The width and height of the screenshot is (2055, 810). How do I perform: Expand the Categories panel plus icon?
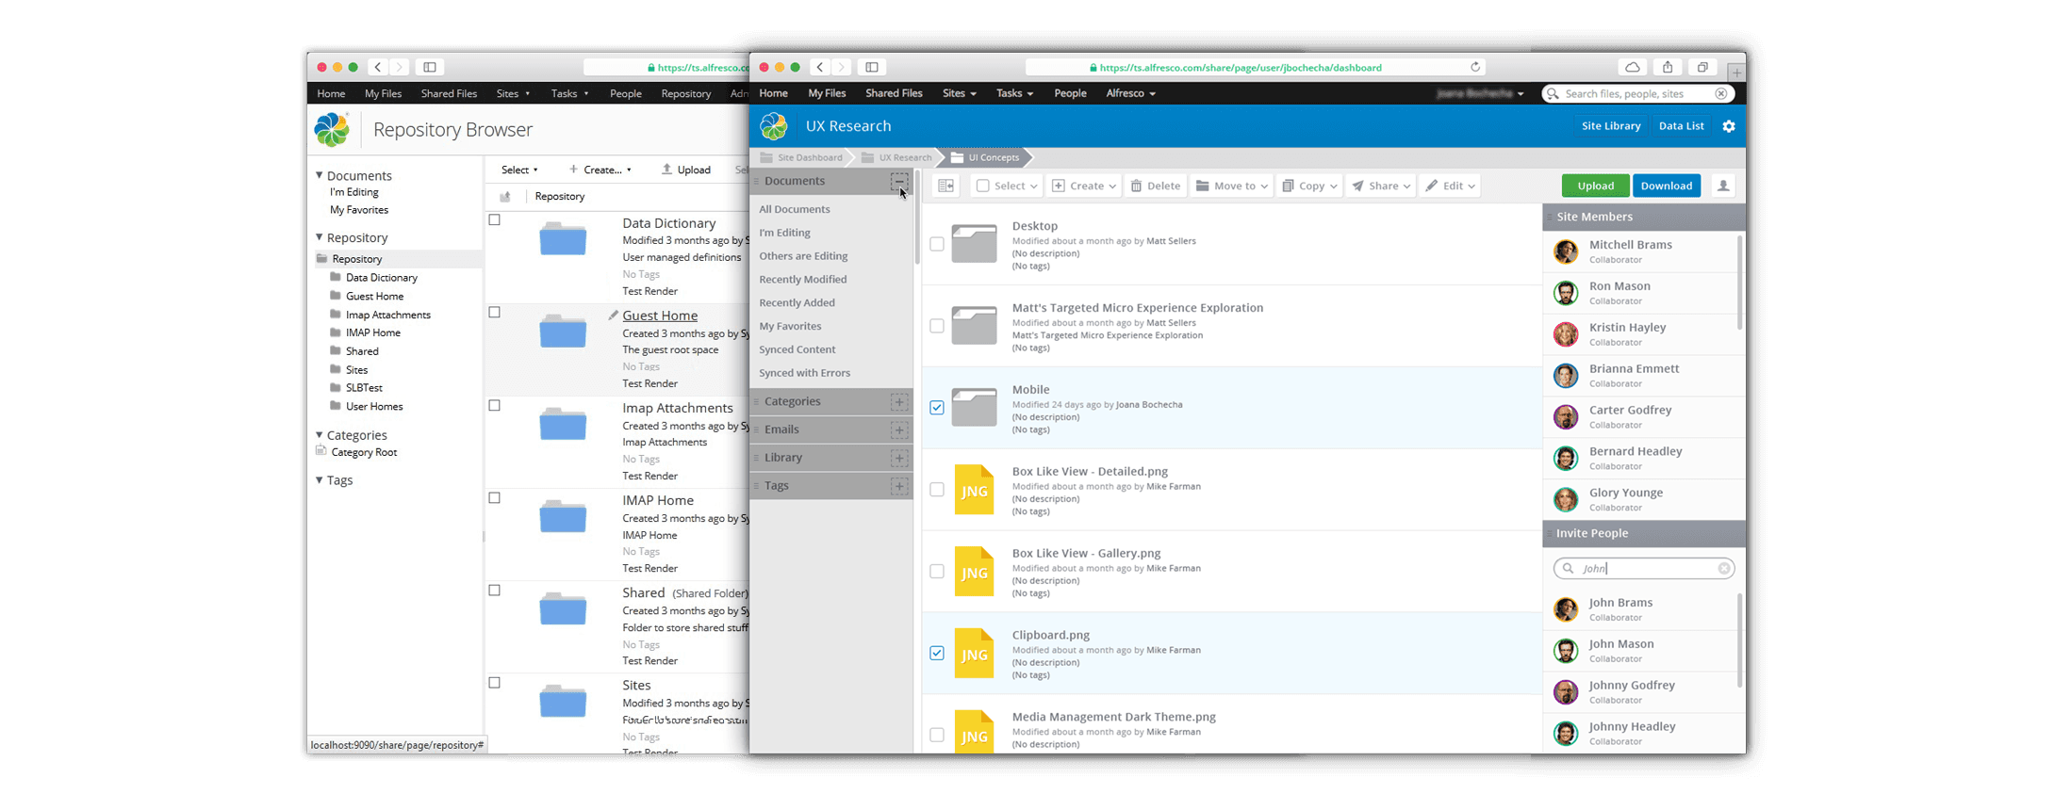click(x=899, y=402)
